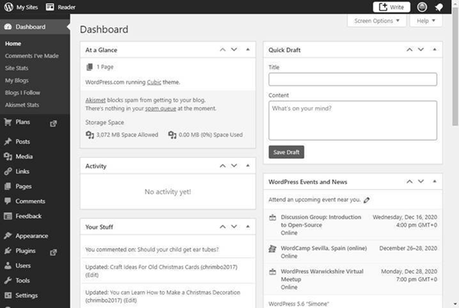Screen dimensions: 459x308
Task: Open Should your child get ear tubes link
Action: (178, 249)
